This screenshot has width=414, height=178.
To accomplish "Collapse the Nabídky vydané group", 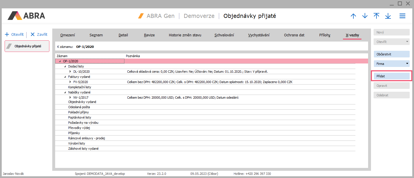I will 65,92.
